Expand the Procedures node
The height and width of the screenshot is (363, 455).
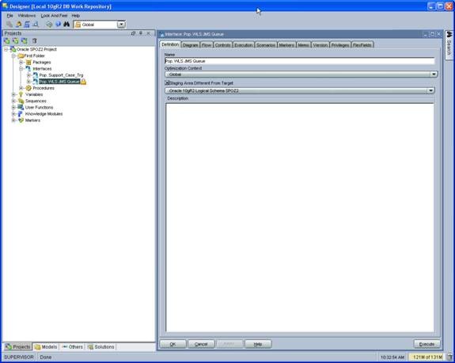21,88
